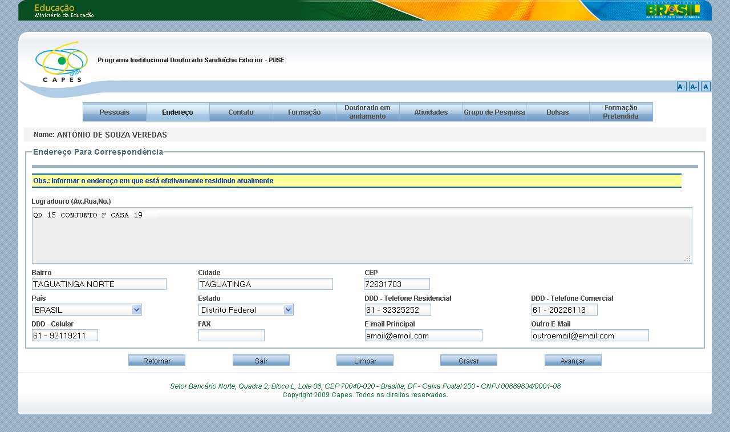Image resolution: width=730 pixels, height=432 pixels.
Task: Click the Setor Bancário Norte address line
Action: (x=365, y=386)
